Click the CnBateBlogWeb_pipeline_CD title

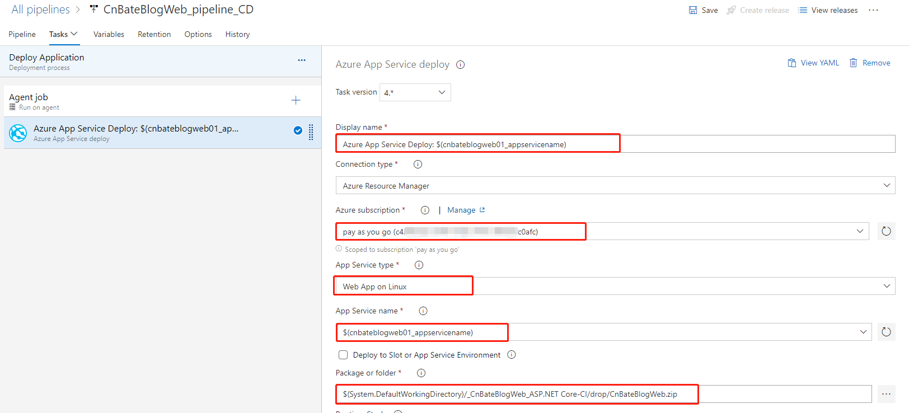coord(179,10)
